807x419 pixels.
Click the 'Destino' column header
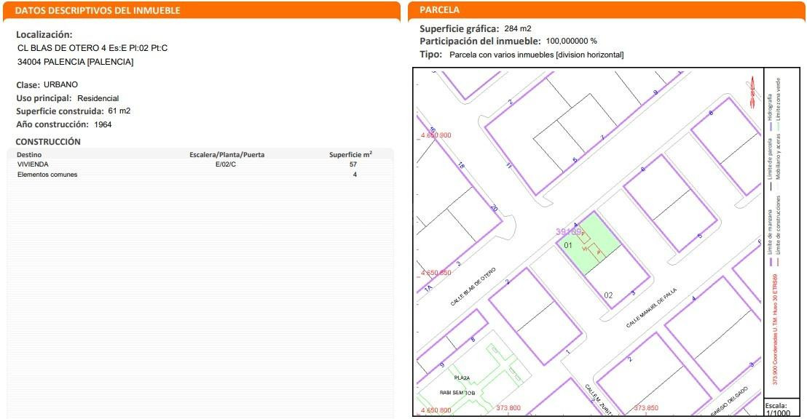point(29,154)
